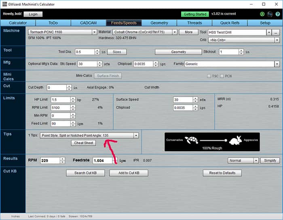The width and height of the screenshot is (283, 220).
Task: Click the Simplify button
Action: point(270,160)
